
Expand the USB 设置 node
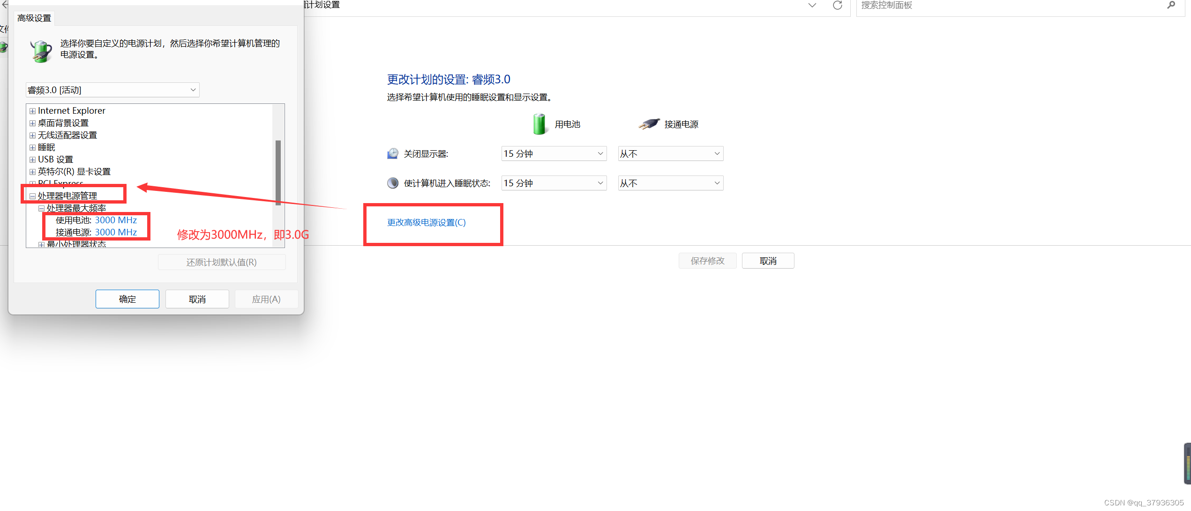click(32, 160)
